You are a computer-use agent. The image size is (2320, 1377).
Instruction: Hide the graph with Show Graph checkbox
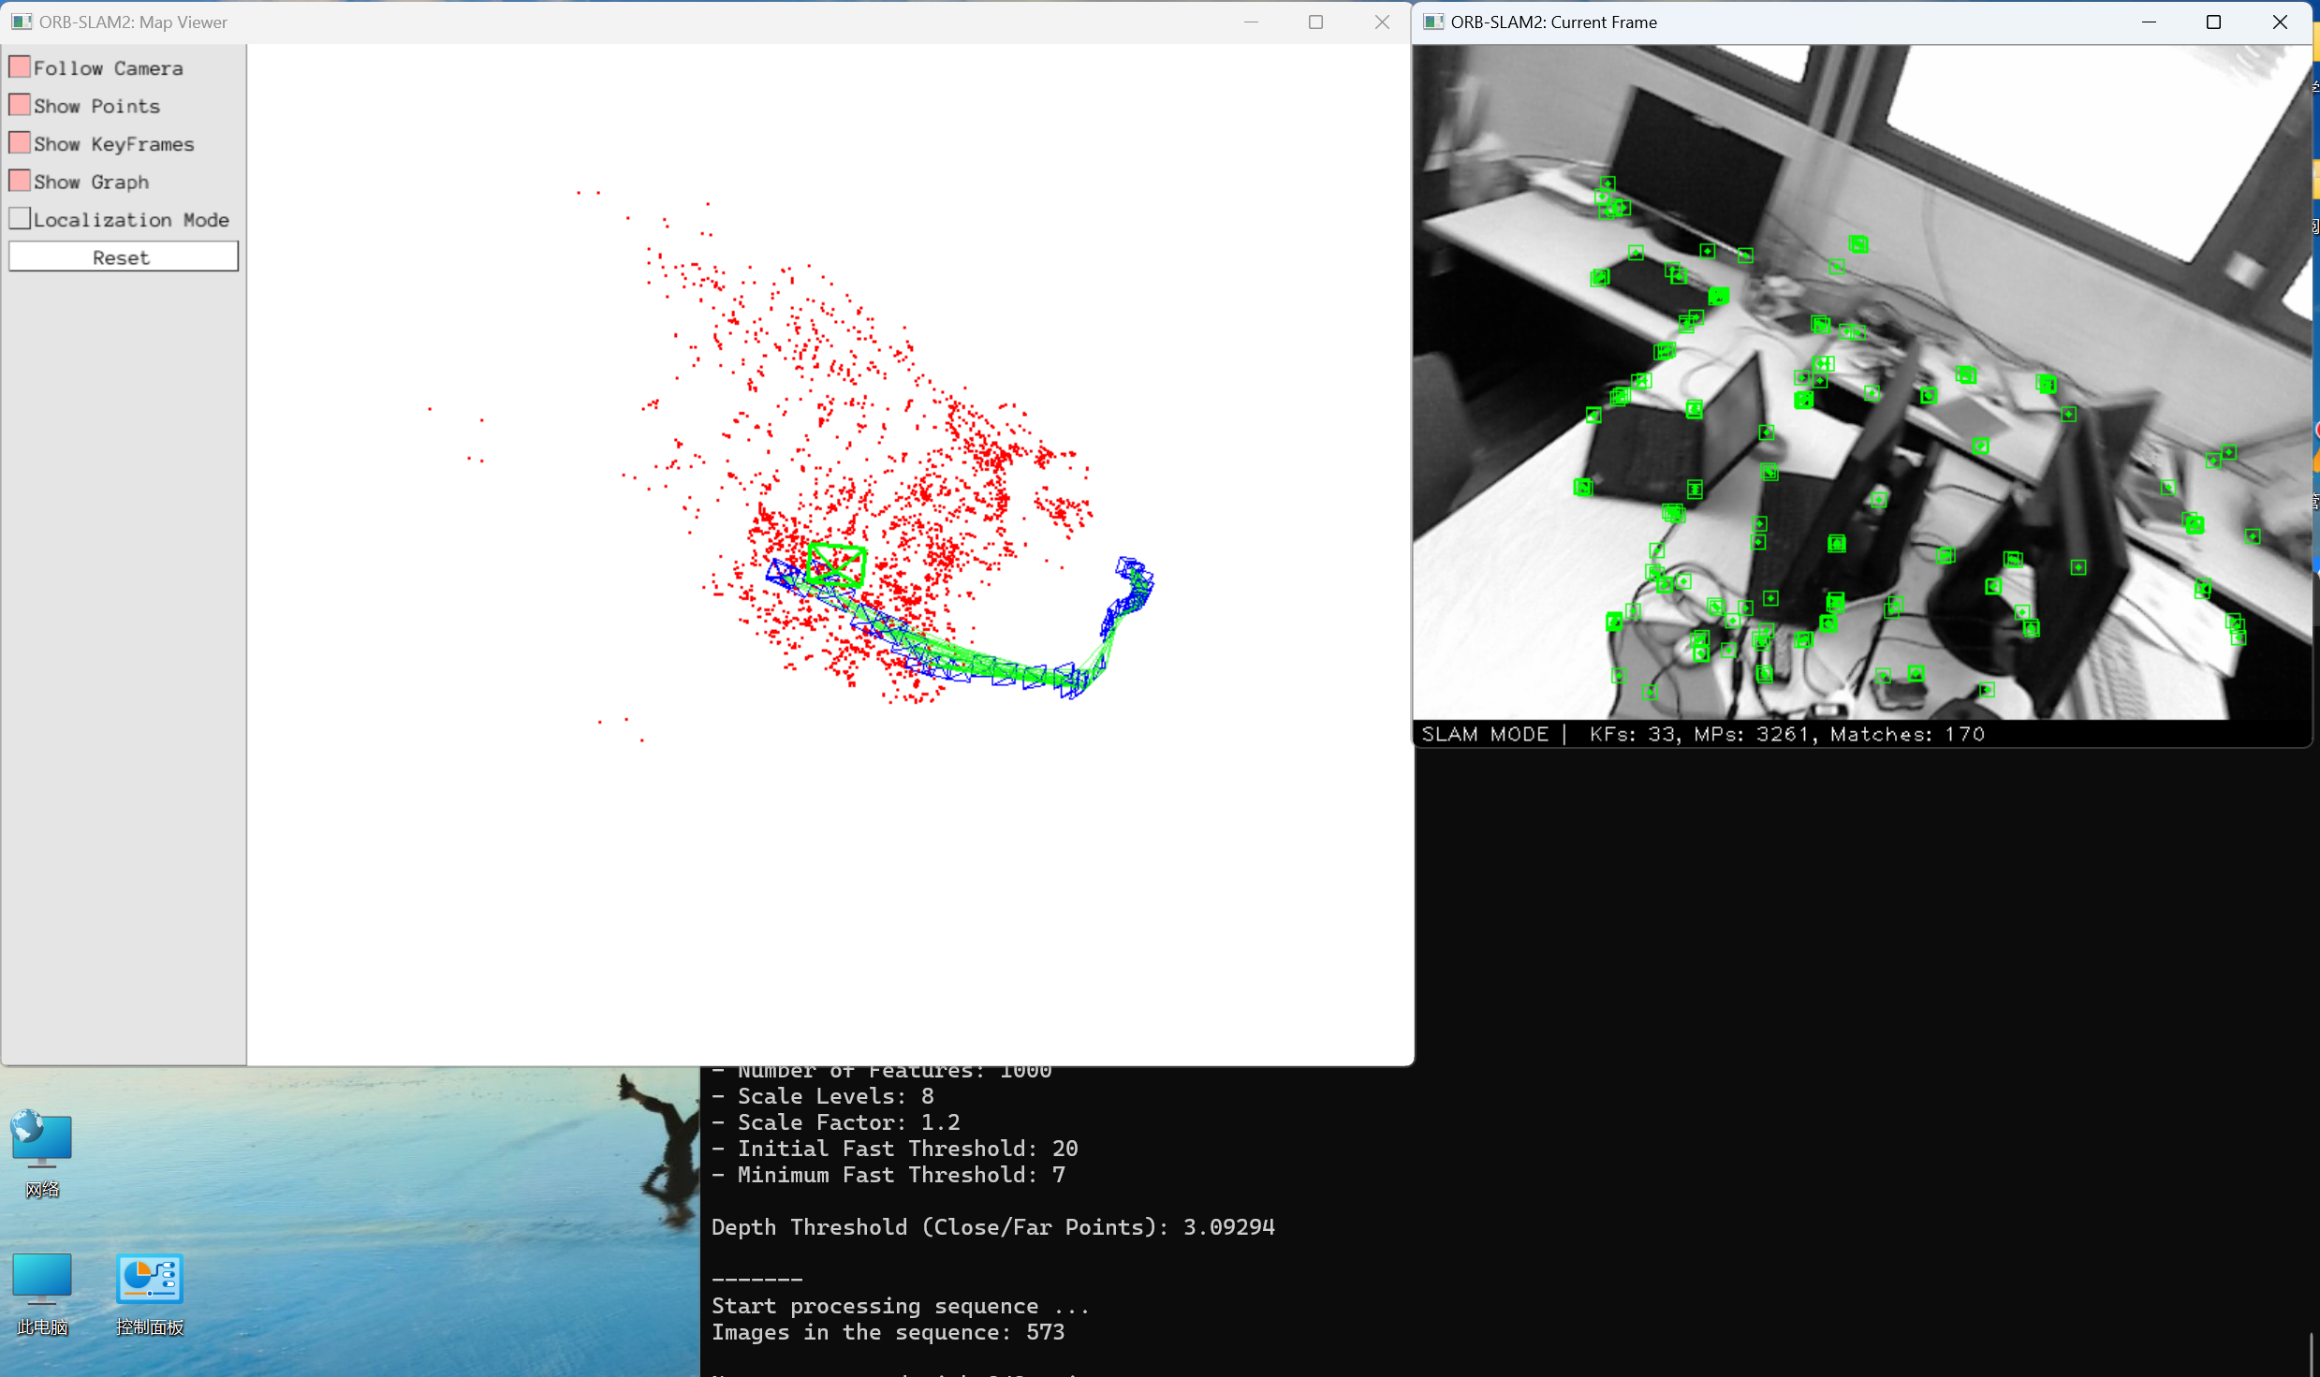tap(20, 181)
